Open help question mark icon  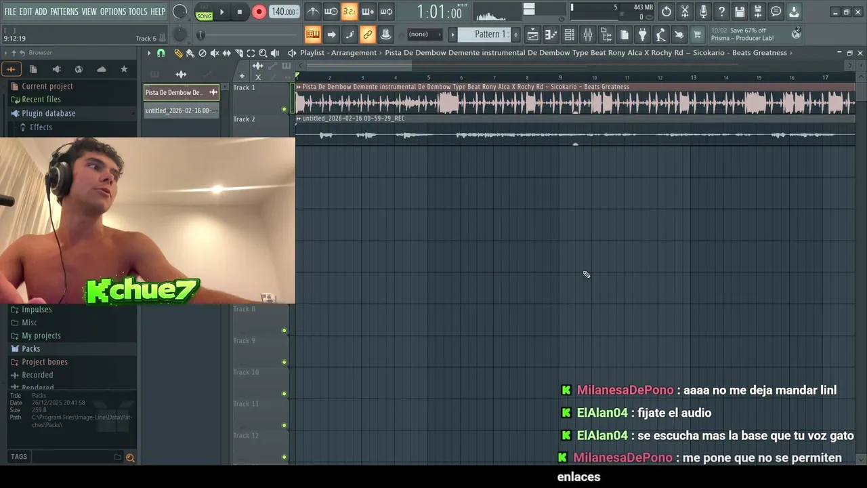click(x=721, y=12)
